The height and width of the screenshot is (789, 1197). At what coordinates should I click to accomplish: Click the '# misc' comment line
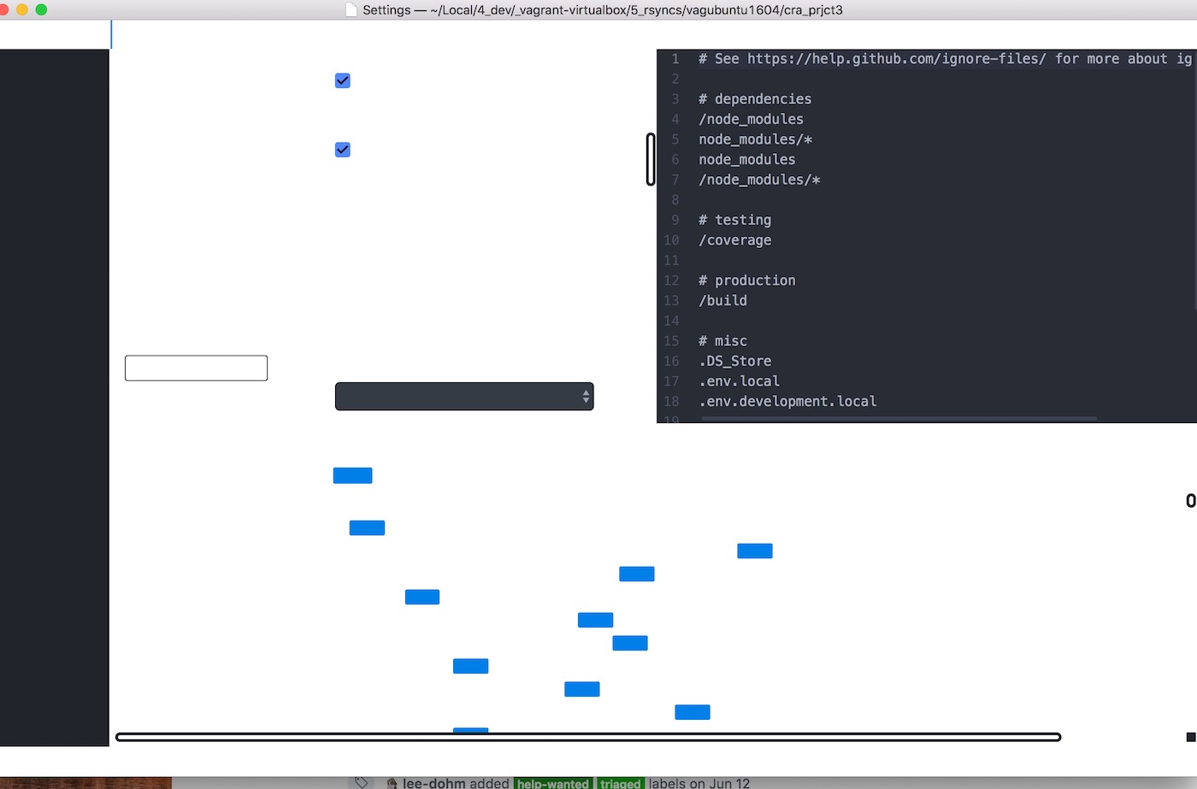[x=722, y=341]
